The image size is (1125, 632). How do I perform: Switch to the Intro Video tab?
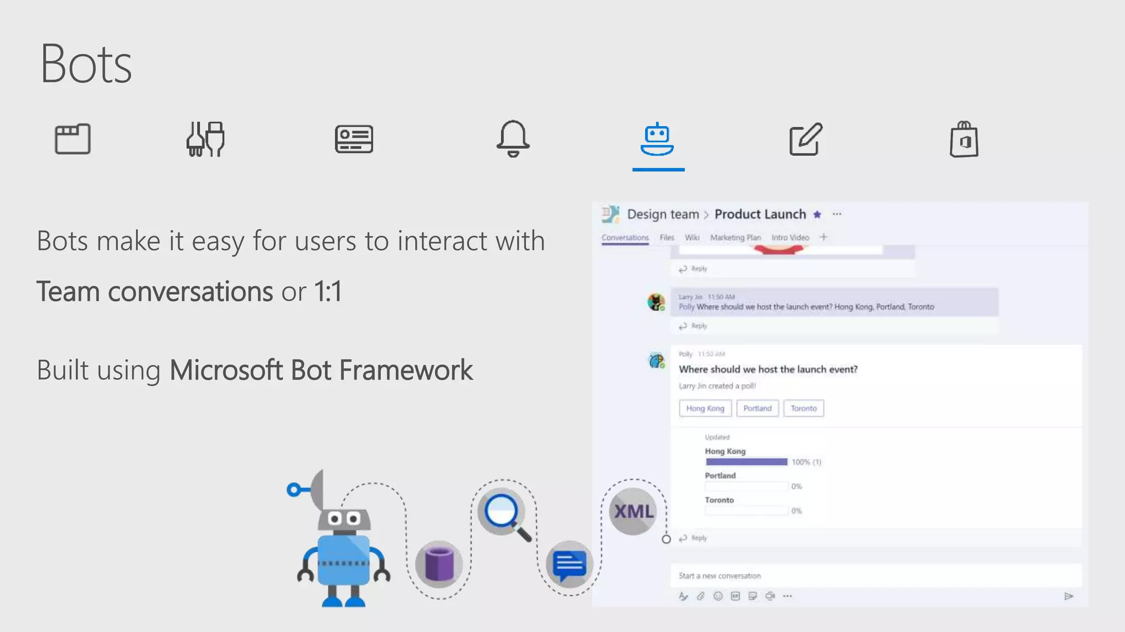(x=790, y=238)
